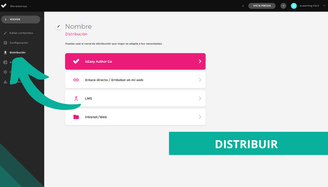The image size is (328, 187).
Task: Expand the LMS option chevron
Action: (x=200, y=98)
